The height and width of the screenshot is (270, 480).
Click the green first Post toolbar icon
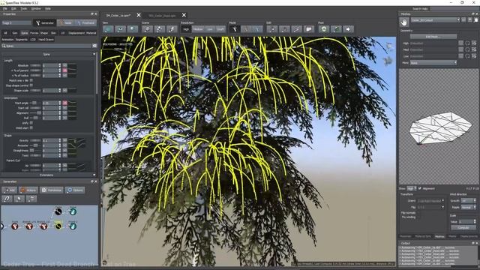[x=324, y=29]
